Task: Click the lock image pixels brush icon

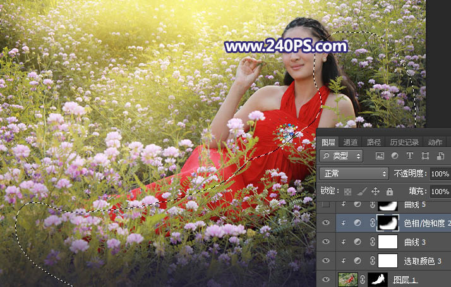Action: (362, 191)
